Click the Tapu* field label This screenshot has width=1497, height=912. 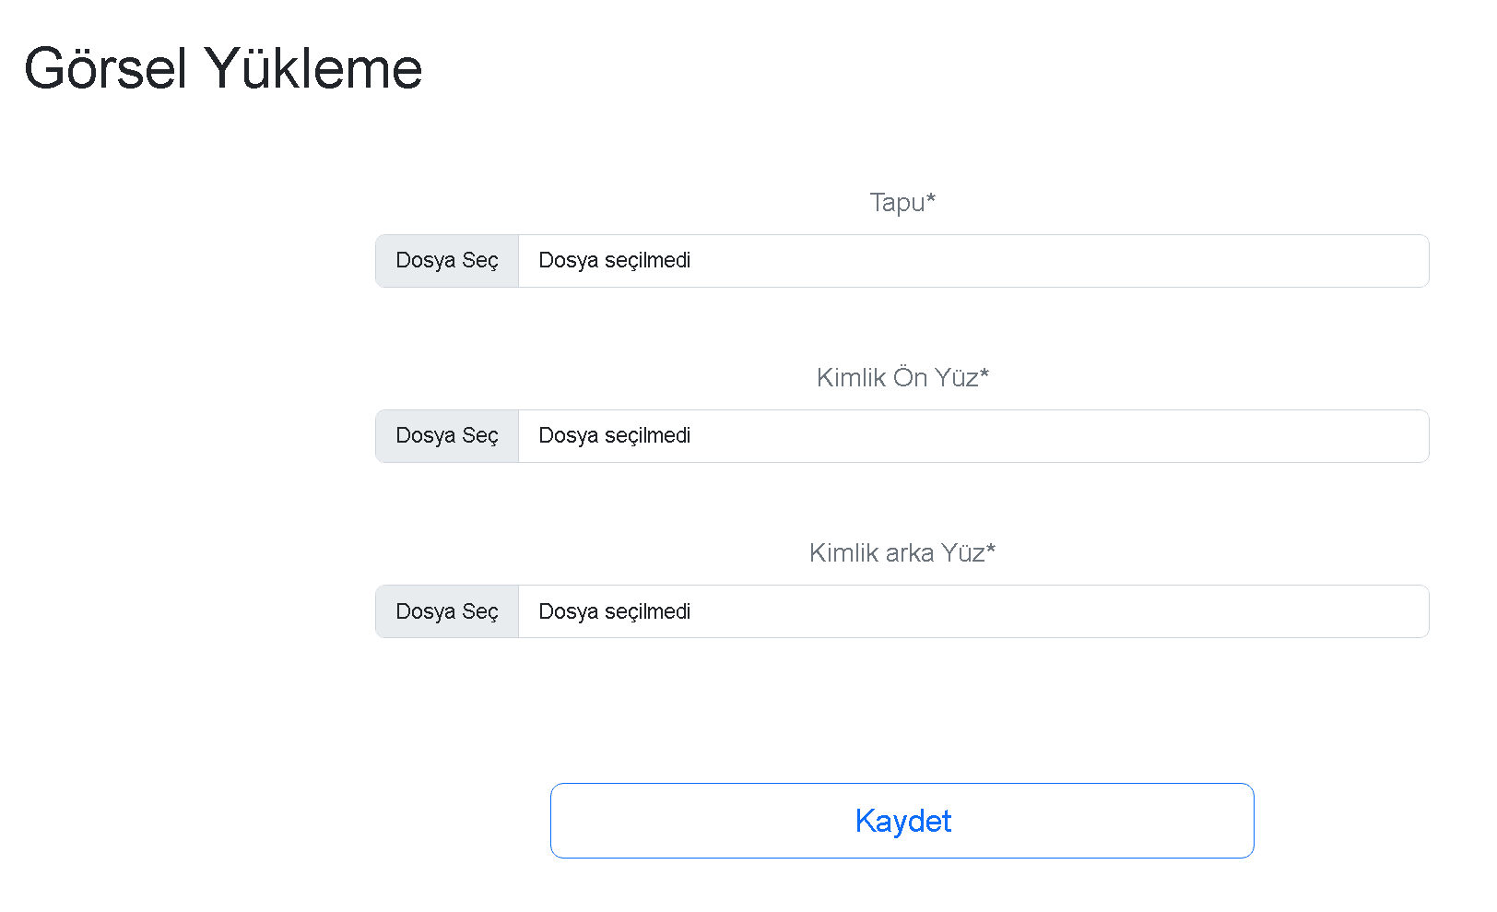click(902, 203)
